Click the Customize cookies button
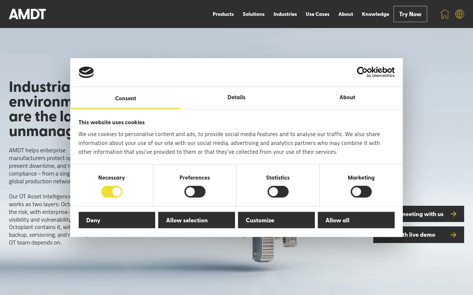 click(x=276, y=220)
